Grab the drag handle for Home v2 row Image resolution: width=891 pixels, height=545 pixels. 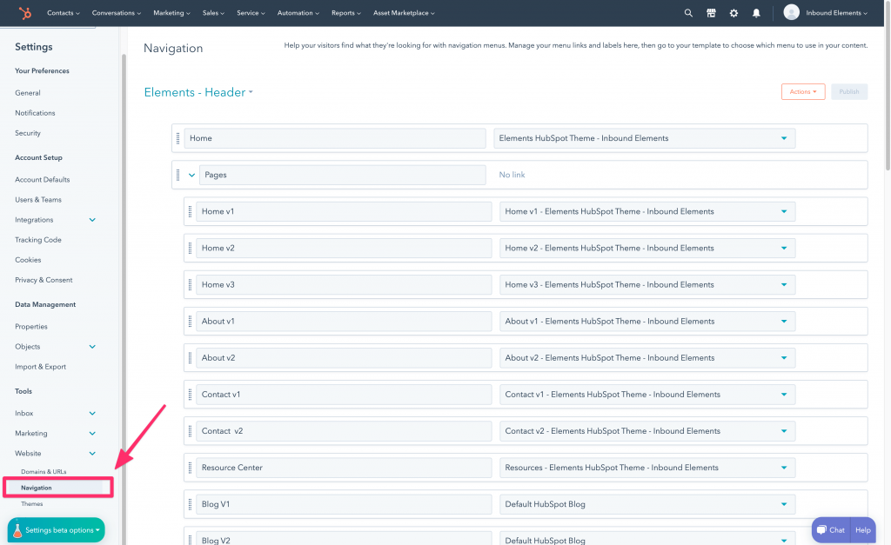pyautogui.click(x=190, y=248)
